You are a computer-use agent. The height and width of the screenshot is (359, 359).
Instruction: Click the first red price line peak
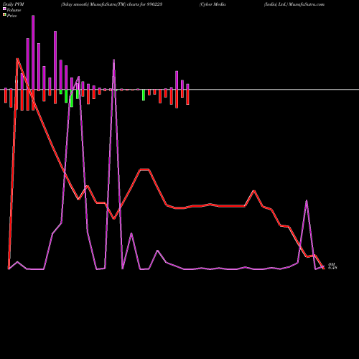click(x=17, y=59)
